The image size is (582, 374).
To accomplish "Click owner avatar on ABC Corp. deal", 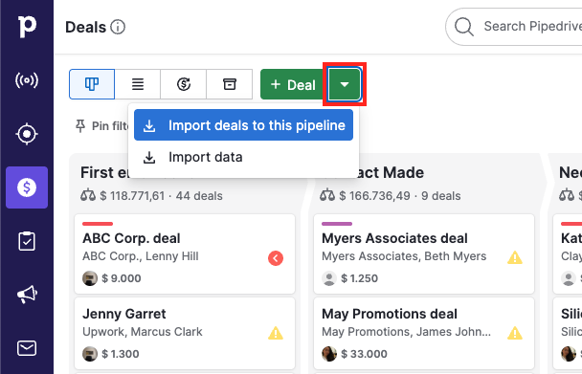I will click(90, 278).
